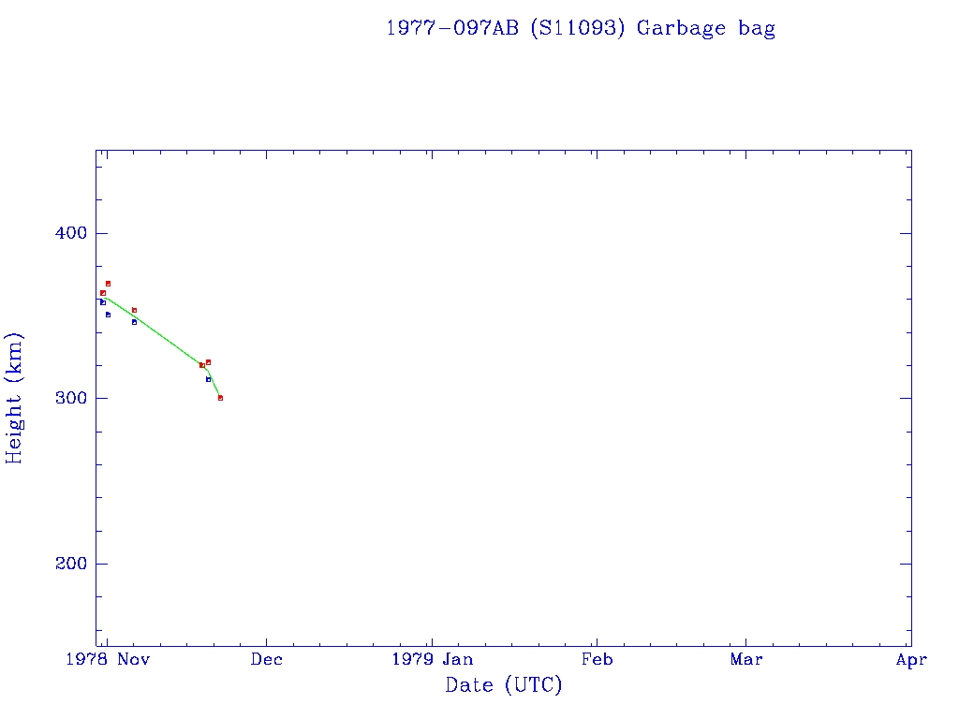959x719 pixels.
Task: Click the "Mar" date axis label
Action: 746,660
